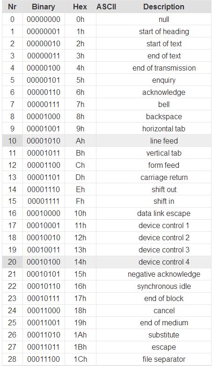This screenshot has width=213, height=366.
Task: Click the Nr column header
Action: pyautogui.click(x=12, y=7)
